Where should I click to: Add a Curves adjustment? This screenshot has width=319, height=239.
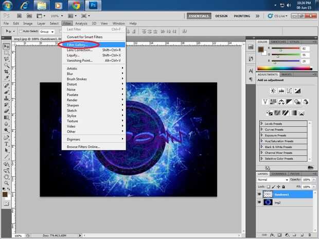click(x=289, y=91)
